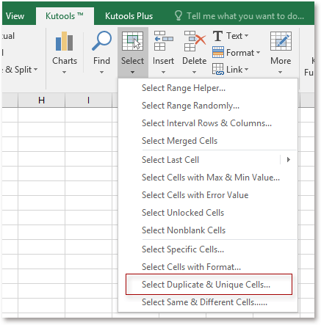Expand the Delete dropdown arrow

tap(194, 72)
